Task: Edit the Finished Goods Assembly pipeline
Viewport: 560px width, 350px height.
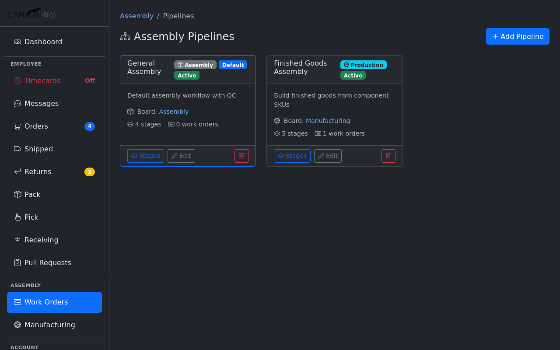Action: coord(328,156)
